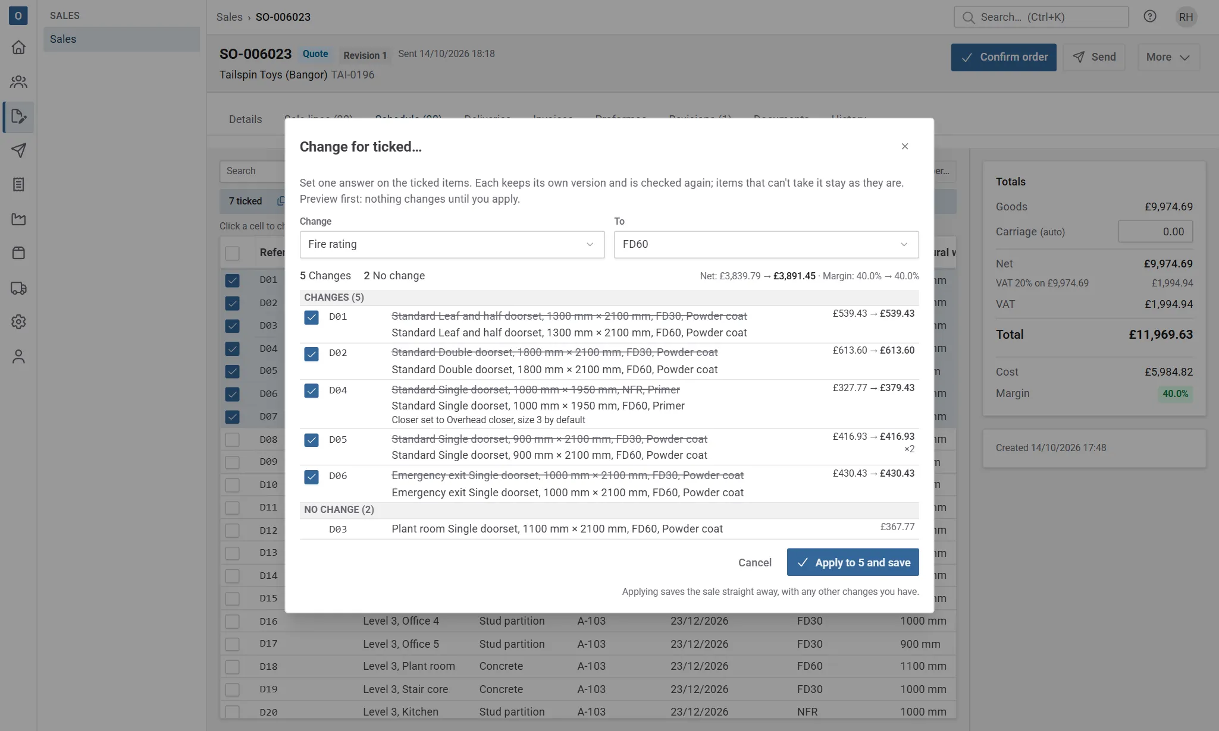Edit the Carriage amount field
The width and height of the screenshot is (1219, 731).
(1155, 232)
